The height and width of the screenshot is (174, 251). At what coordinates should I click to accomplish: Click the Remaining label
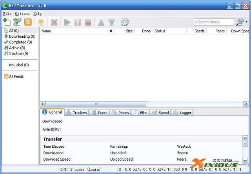119,147
